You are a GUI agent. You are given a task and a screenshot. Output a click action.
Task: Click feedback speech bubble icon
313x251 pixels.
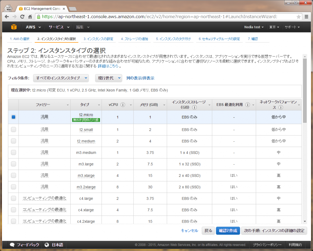click(x=12, y=245)
